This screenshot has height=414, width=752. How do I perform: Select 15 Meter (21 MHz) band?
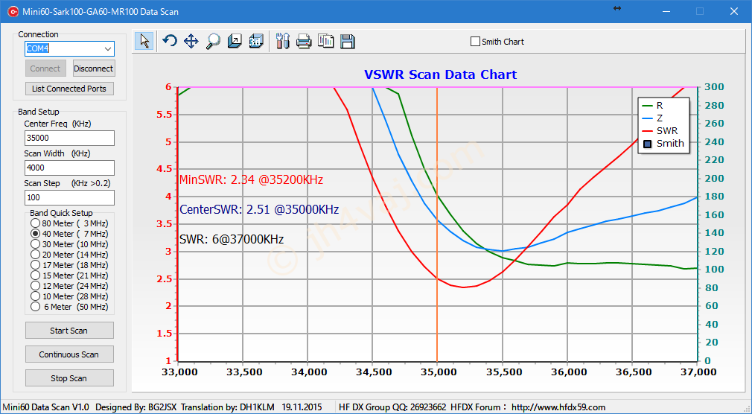click(35, 276)
